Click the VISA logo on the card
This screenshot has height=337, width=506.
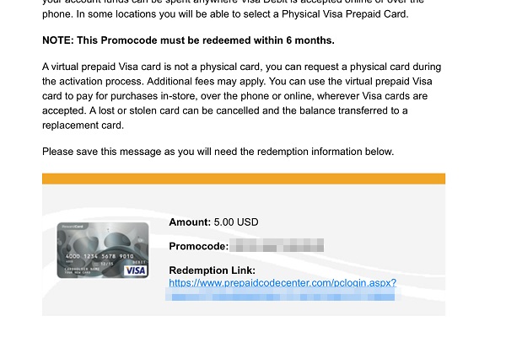pos(136,270)
